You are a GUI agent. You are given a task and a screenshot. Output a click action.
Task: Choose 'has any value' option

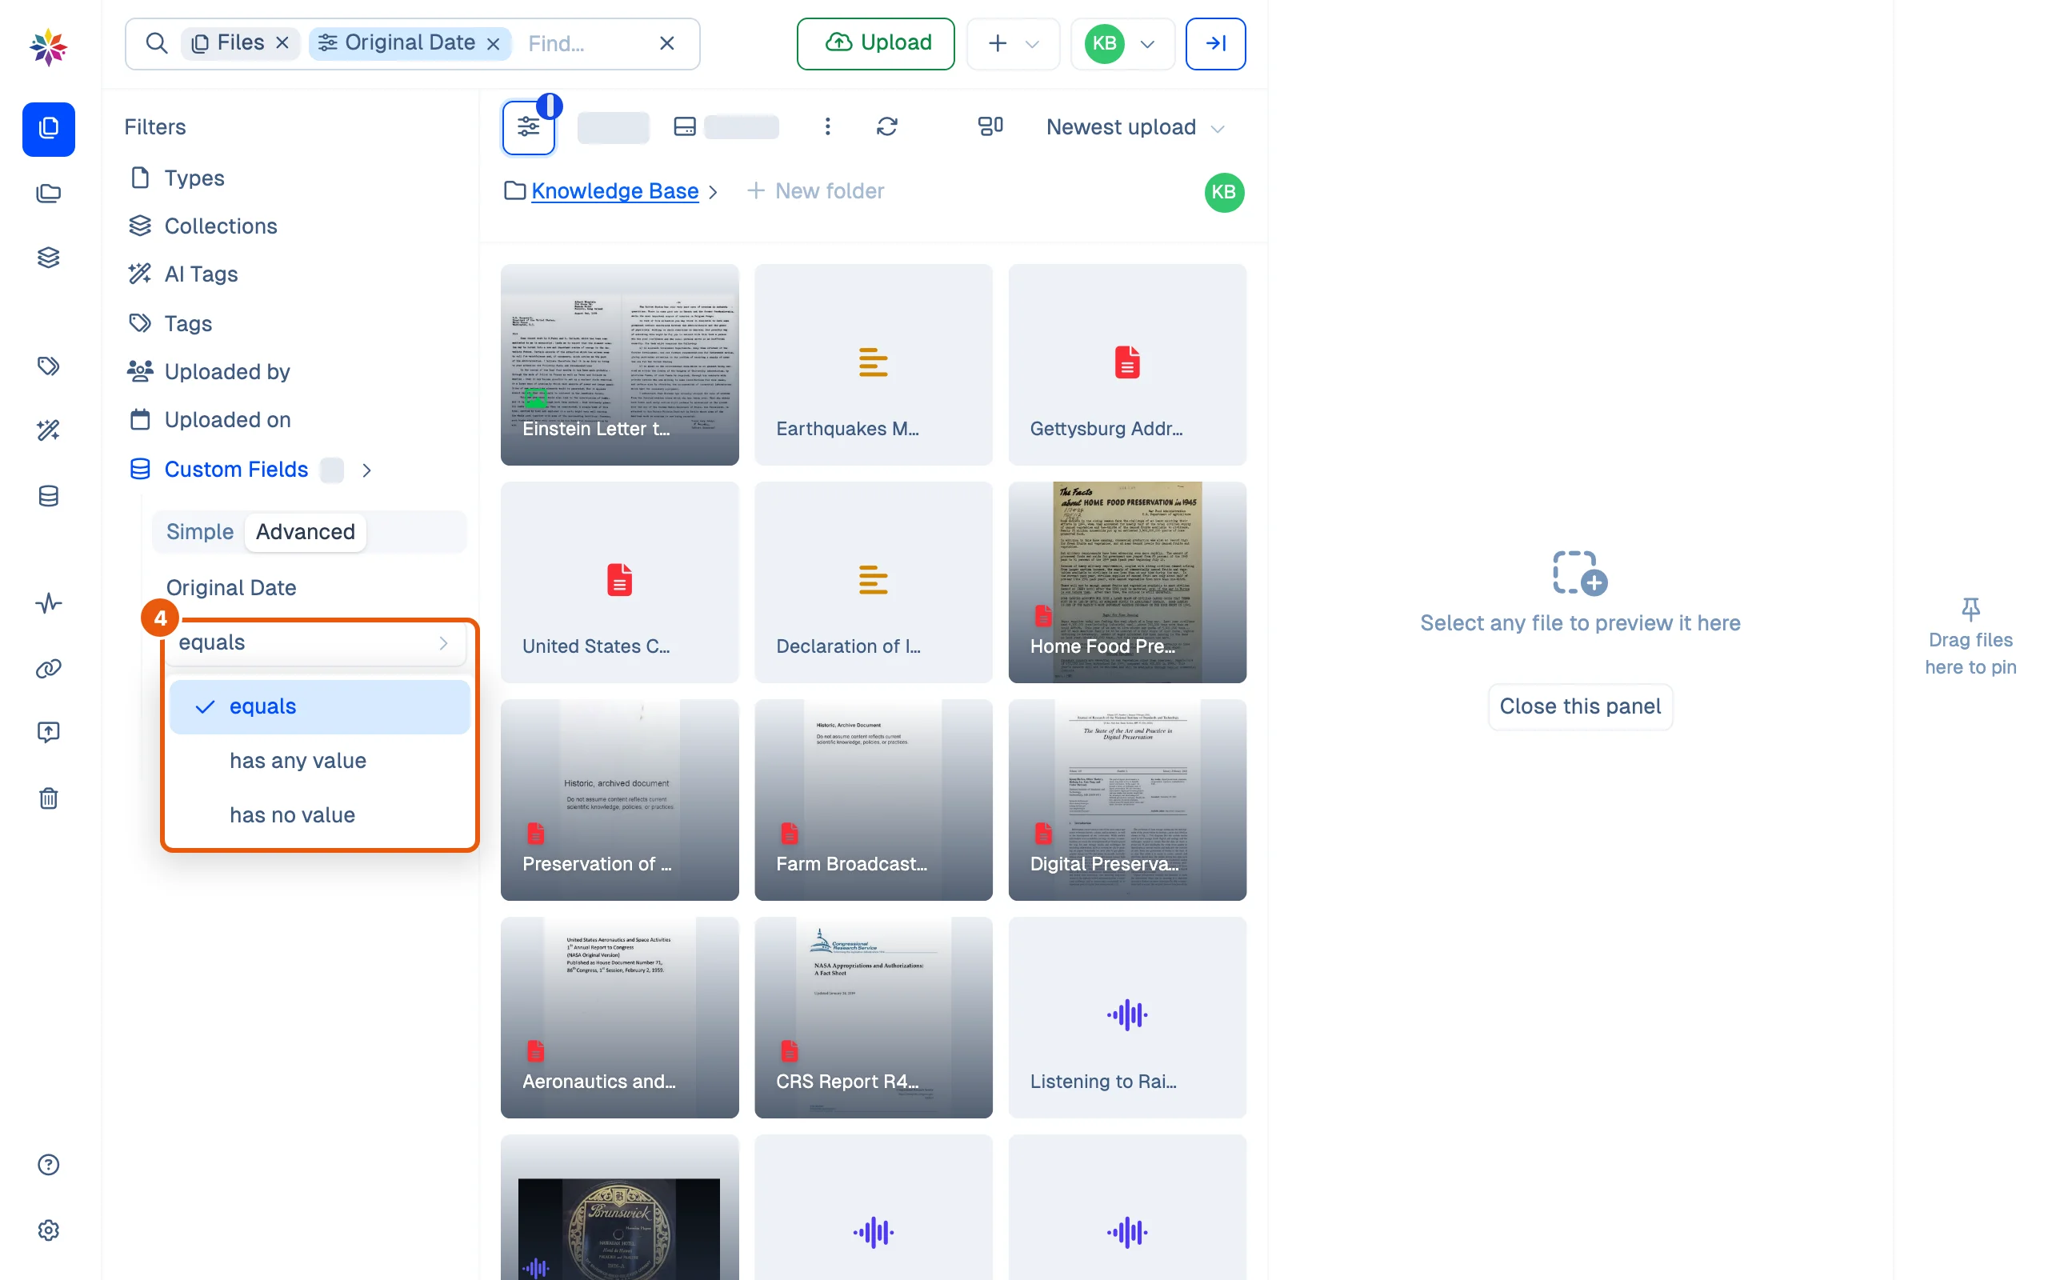[320, 760]
